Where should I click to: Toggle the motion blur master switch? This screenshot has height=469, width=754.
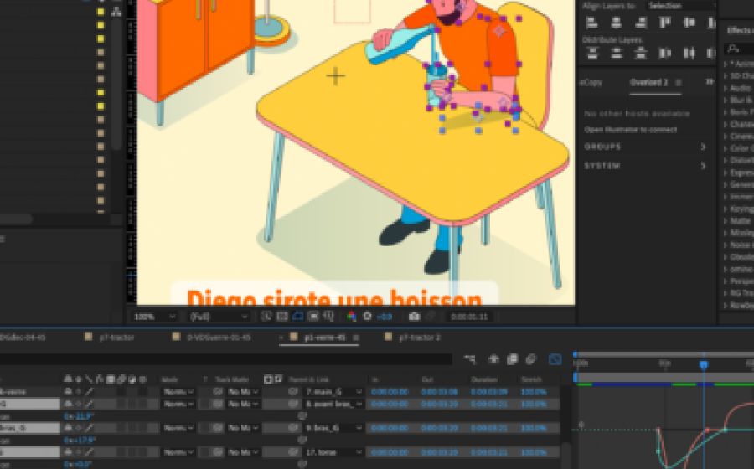pyautogui.click(x=530, y=359)
